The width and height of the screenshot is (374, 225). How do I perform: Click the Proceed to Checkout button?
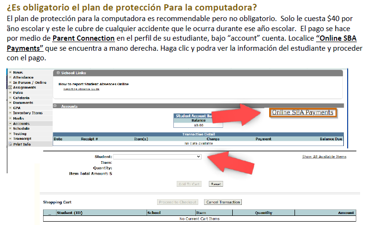click(179, 202)
